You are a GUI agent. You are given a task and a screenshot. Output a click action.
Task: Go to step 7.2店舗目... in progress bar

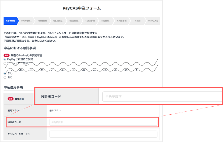click(x=105, y=21)
